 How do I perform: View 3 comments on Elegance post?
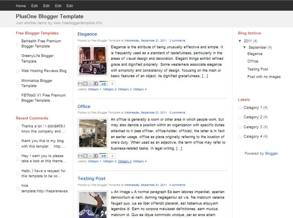(177, 40)
